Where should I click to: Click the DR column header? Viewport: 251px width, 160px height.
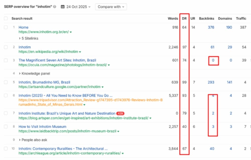coord(184,18)
